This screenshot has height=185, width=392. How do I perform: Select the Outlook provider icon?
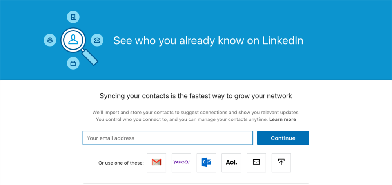pyautogui.click(x=207, y=163)
